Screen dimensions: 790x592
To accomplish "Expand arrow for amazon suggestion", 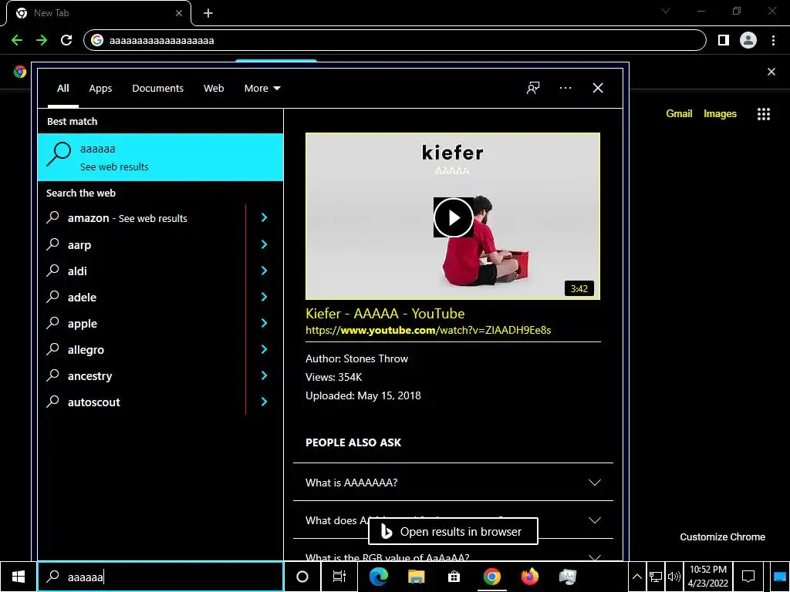I will tap(264, 217).
